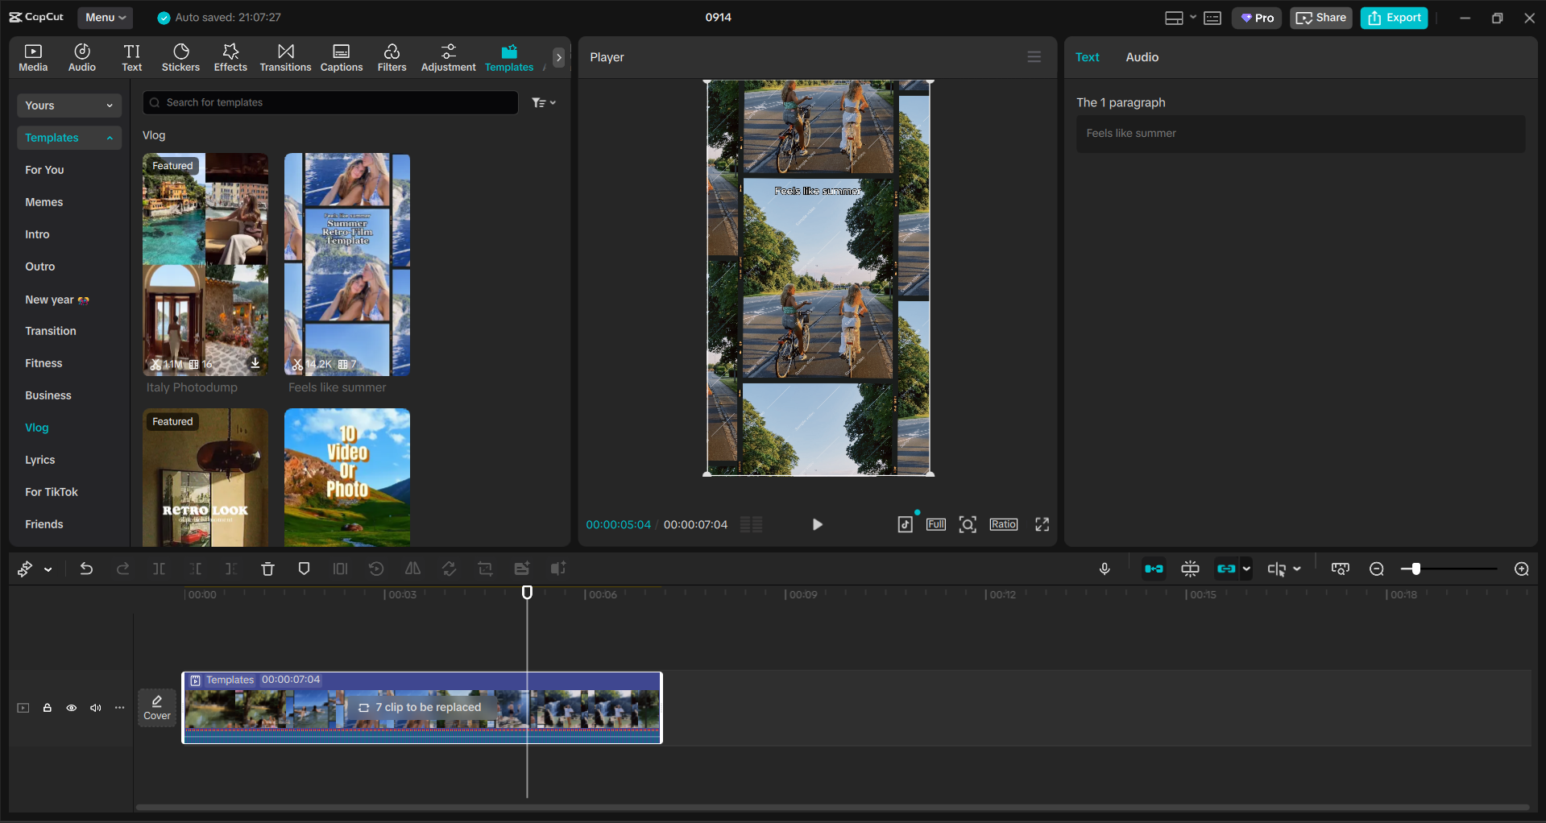Play the video preview

(x=817, y=525)
